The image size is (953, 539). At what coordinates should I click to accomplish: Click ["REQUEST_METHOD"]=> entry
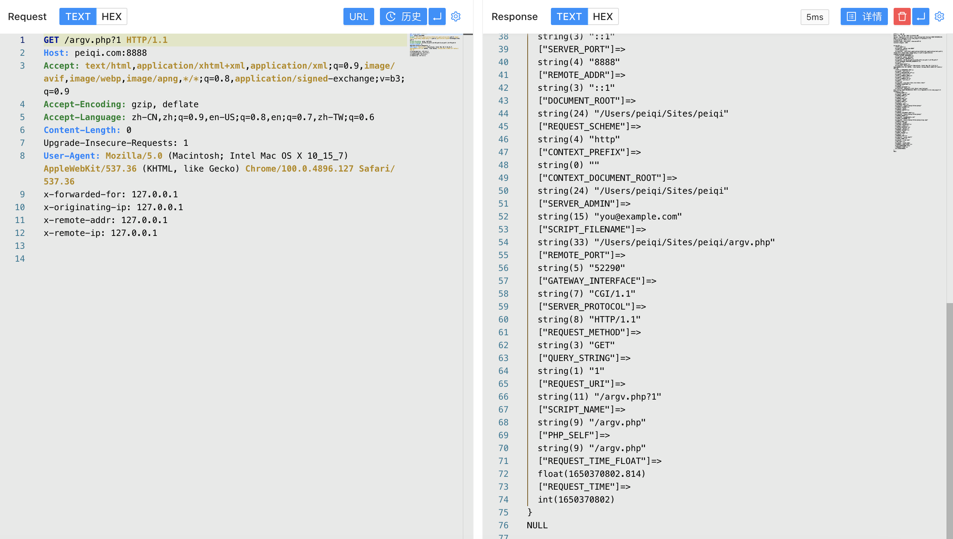[x=589, y=332]
